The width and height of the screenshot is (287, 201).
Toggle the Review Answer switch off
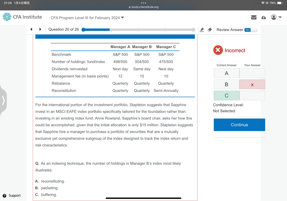tap(250, 30)
